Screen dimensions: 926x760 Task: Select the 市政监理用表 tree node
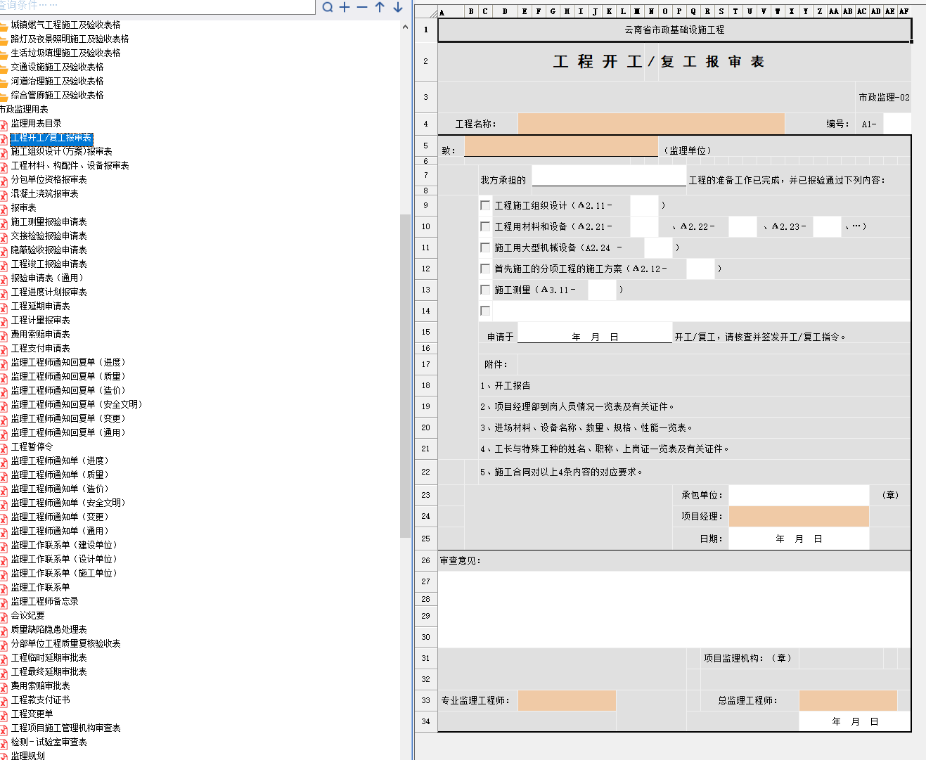click(x=24, y=109)
